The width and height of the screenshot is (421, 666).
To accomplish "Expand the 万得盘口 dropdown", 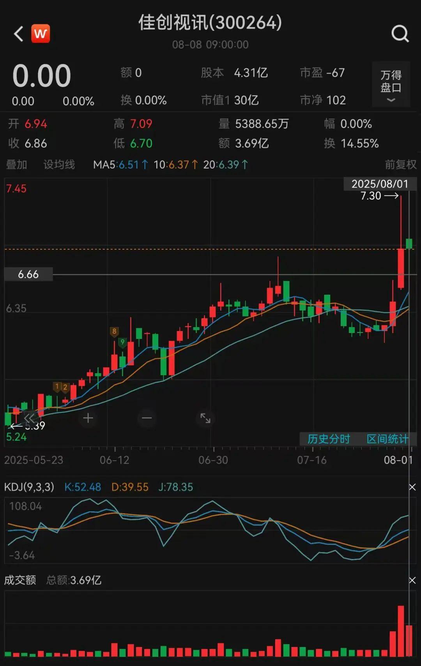I will click(391, 84).
